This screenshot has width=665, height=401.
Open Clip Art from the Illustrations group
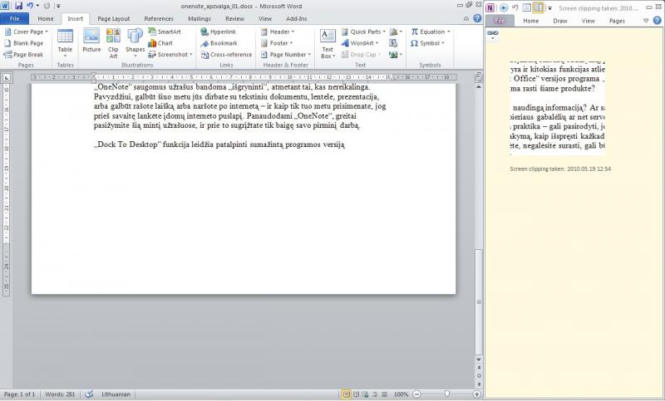(113, 43)
